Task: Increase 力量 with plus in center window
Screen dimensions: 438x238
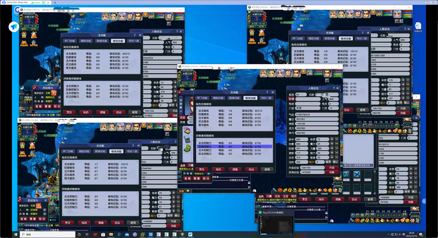Action: pyautogui.click(x=332, y=148)
